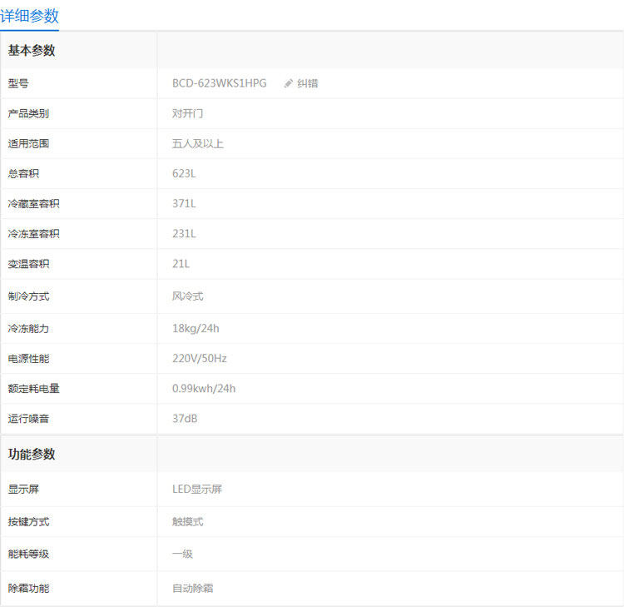The image size is (624, 607).
Task: Click the pencil icon next to 纠错
Action: [288, 83]
